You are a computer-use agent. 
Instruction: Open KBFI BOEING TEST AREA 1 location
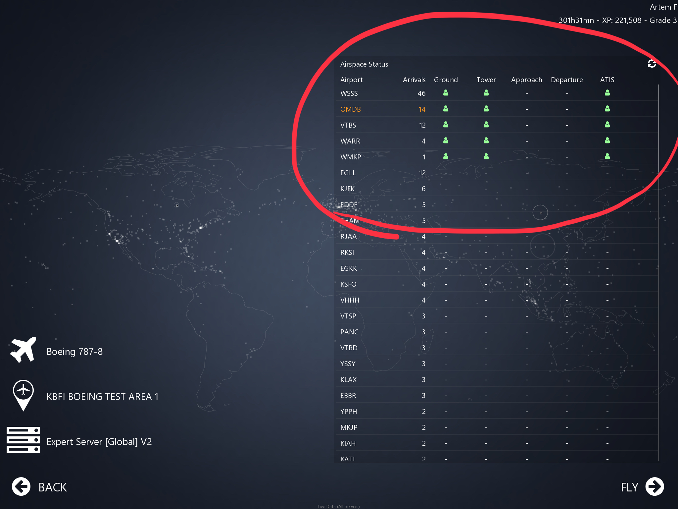coord(102,397)
